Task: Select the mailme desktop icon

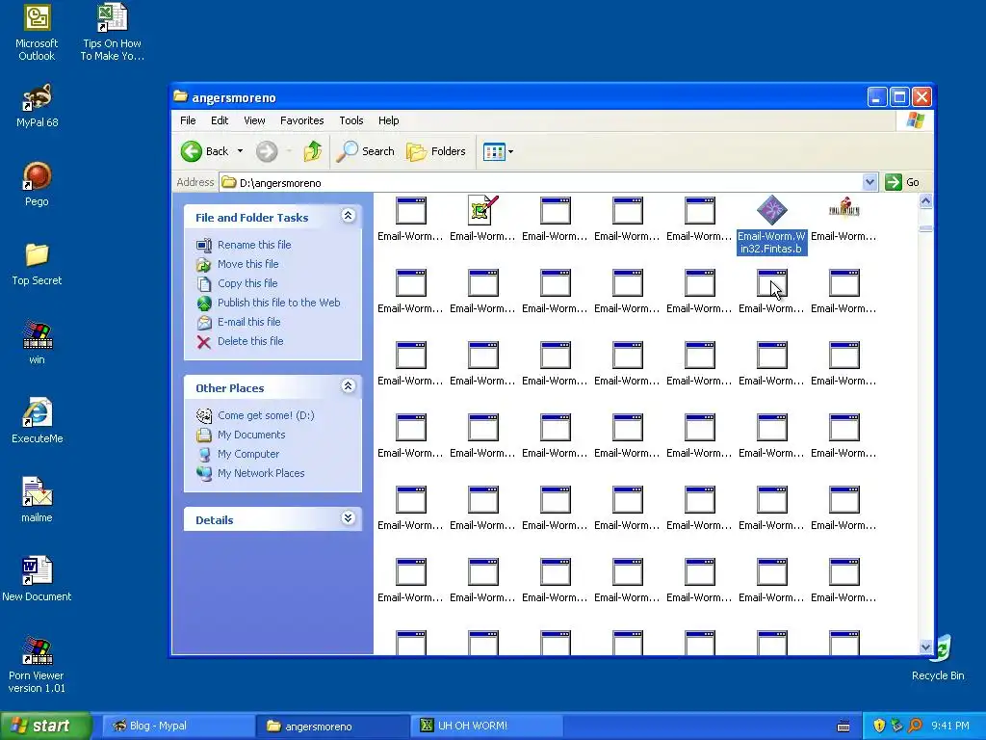Action: pos(37,500)
